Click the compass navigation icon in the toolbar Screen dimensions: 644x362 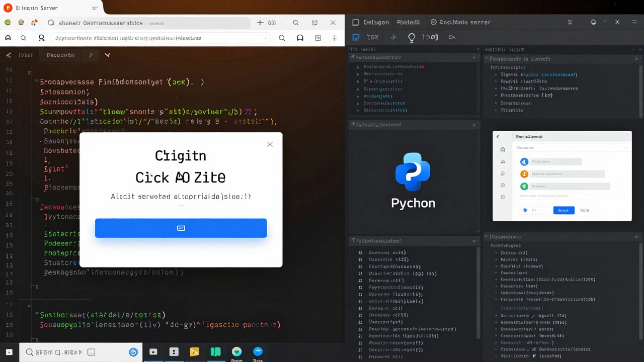click(393, 37)
